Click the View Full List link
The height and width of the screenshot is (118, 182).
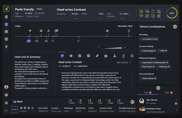pyautogui.click(x=123, y=63)
